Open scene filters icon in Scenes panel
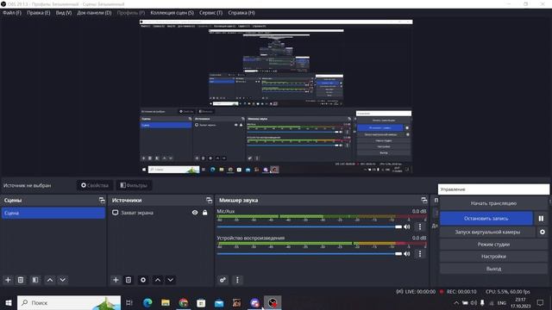The height and width of the screenshot is (310, 552). pos(35,280)
